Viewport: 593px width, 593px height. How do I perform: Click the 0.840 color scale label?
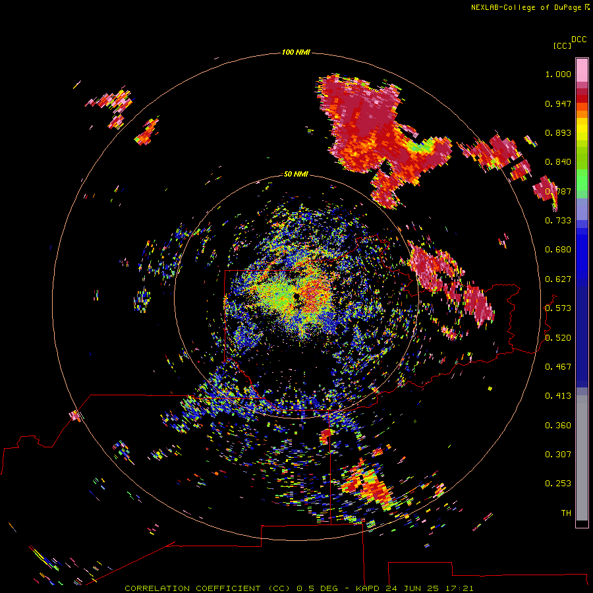[558, 162]
